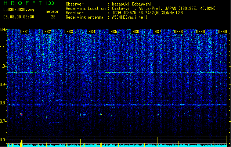Click the 0931 time marker
This screenshot has height=147, width=231.
tap(25, 32)
